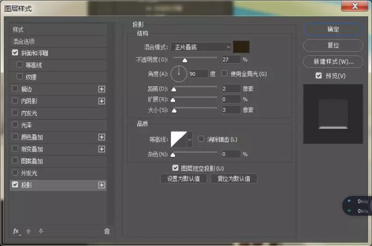372x246 pixels.
Task: Expand the 等高线 contour picker arrow
Action: click(190, 140)
